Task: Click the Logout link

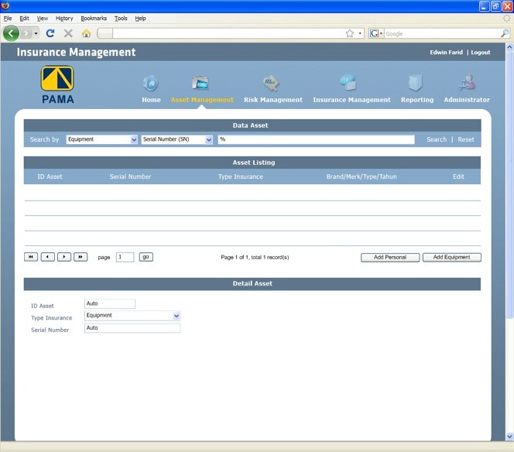Action: 481,53
